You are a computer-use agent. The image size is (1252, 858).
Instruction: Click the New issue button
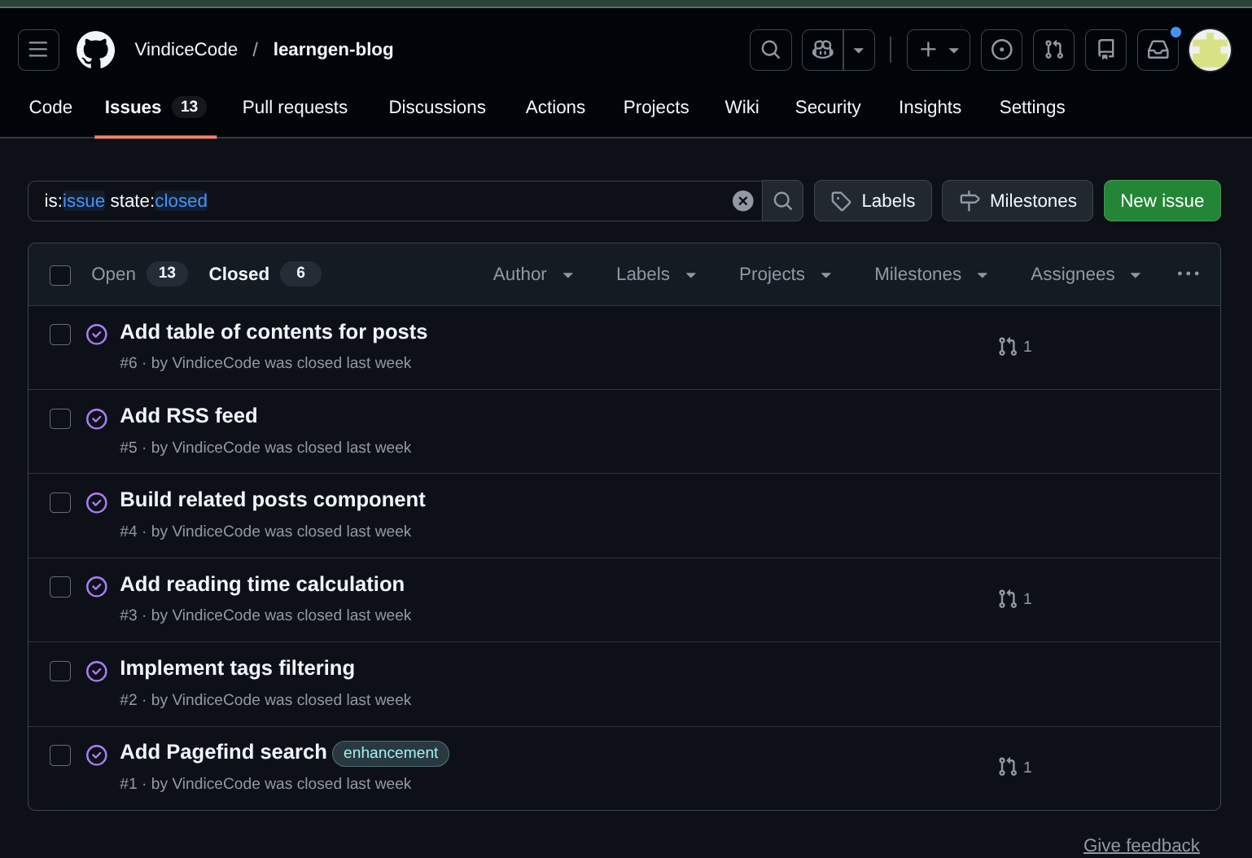(1162, 200)
